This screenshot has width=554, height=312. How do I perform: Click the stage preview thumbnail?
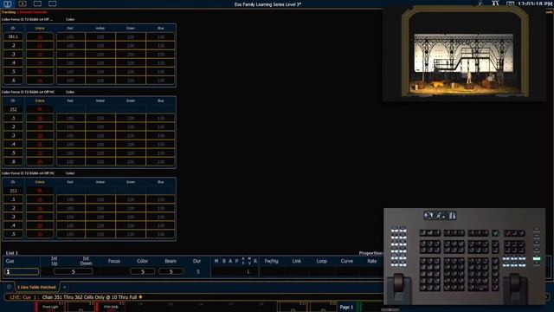pyautogui.click(x=464, y=54)
